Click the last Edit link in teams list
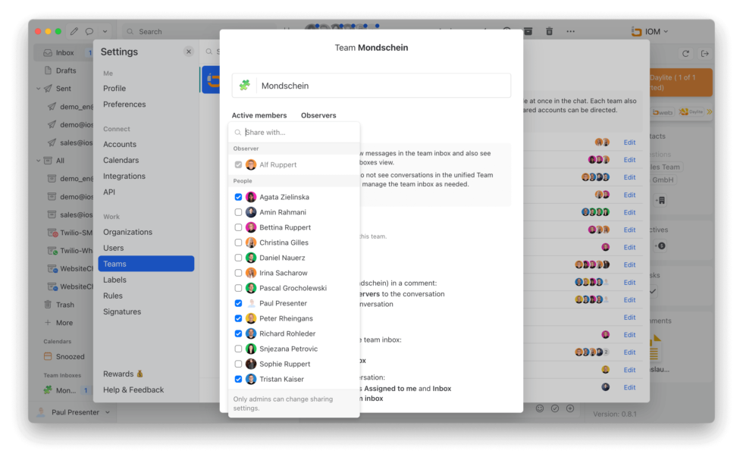Viewport: 743px width, 460px height. click(629, 387)
